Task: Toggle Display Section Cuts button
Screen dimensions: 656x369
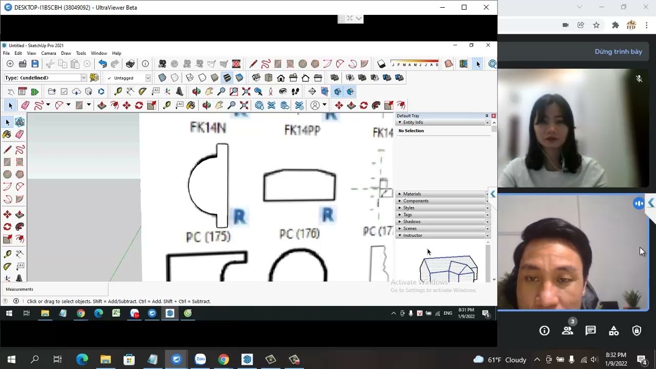Action: pyautogui.click(x=337, y=92)
